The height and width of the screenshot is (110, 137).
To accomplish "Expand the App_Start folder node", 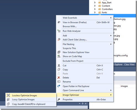I will (95, 2).
